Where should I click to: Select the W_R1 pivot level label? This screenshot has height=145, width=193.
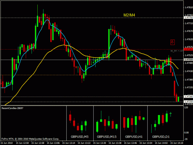[177, 51]
